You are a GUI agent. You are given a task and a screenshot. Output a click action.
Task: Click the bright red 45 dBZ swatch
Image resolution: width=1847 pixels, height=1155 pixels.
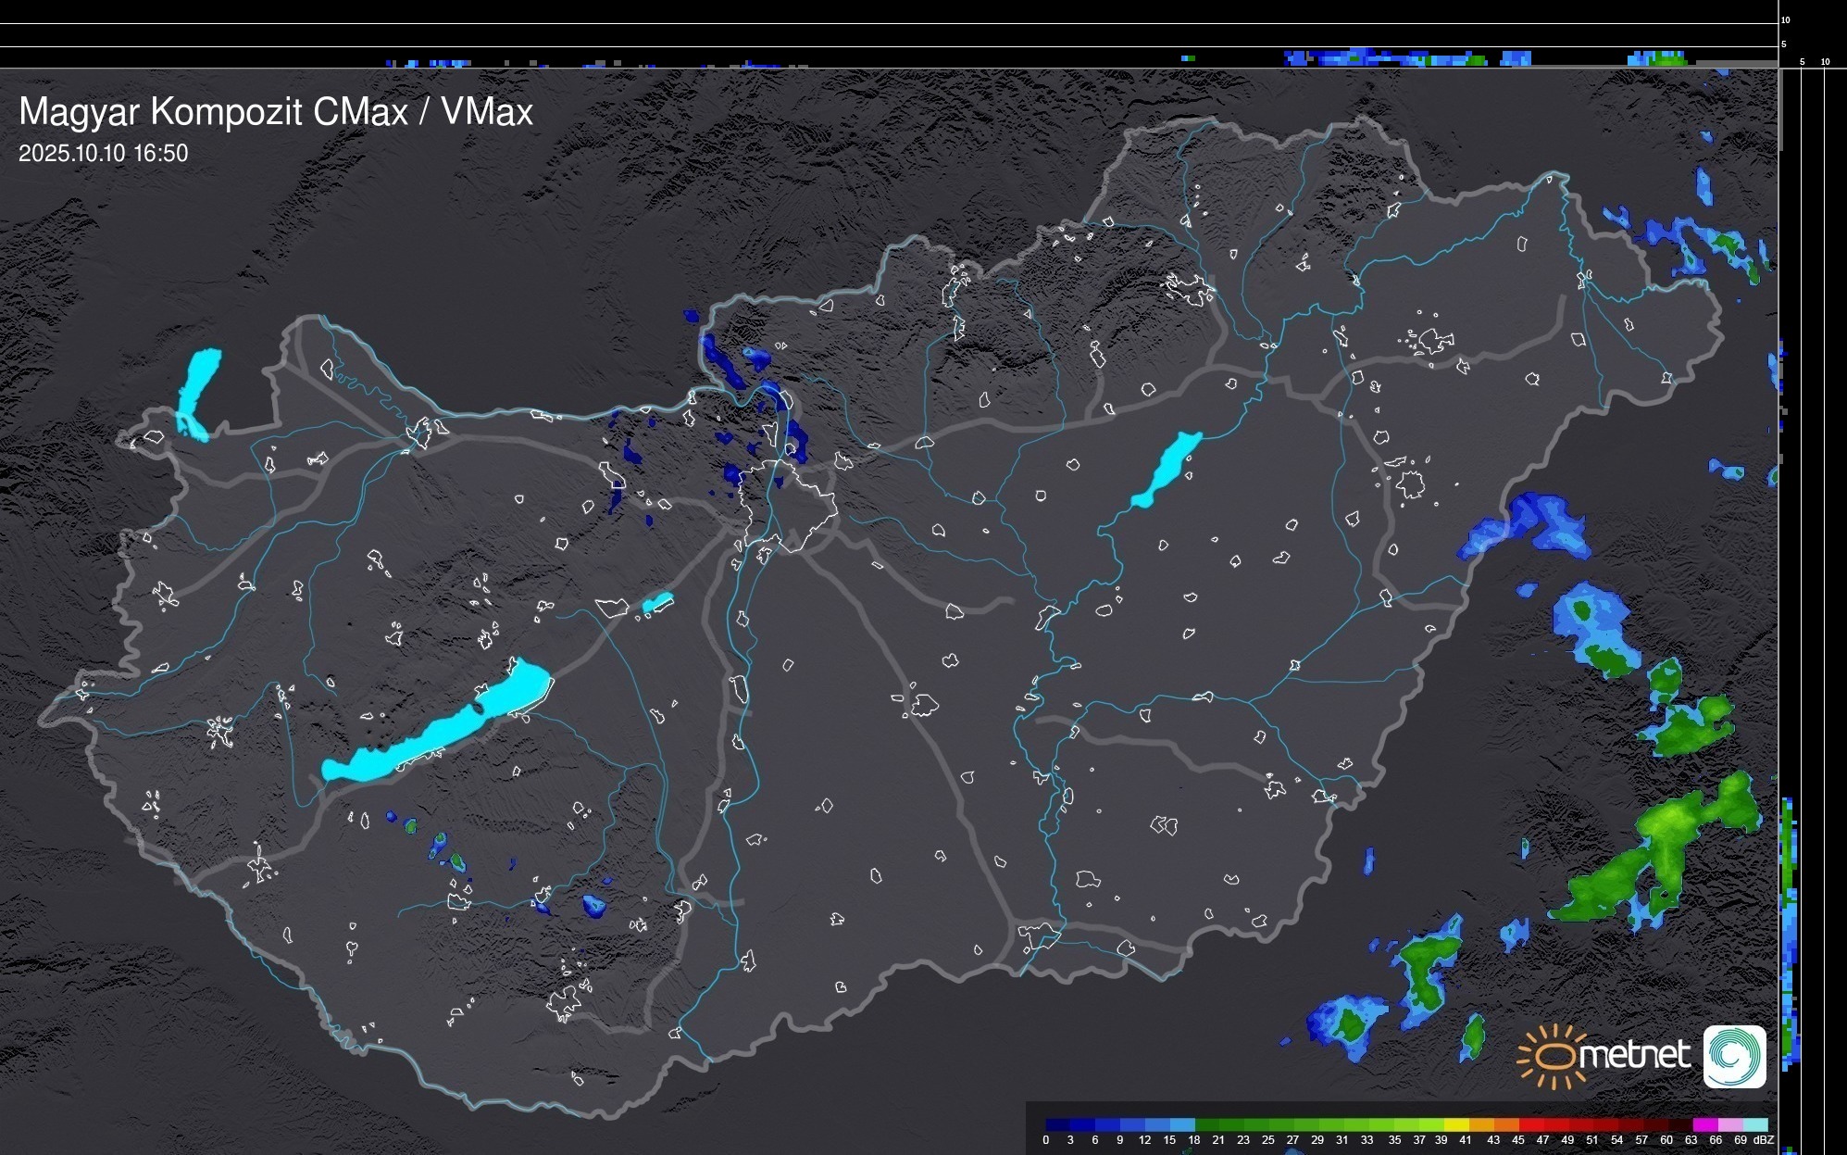point(1530,1124)
